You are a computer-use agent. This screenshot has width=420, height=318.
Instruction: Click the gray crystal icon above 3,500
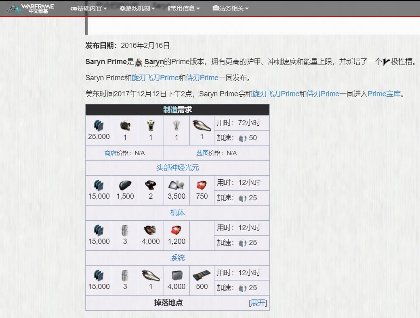tap(176, 185)
